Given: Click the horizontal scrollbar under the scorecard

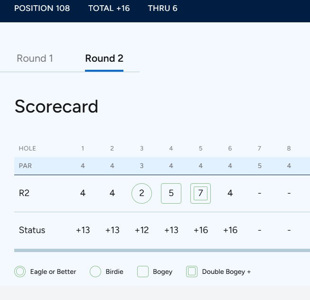Looking at the screenshot, I should [162, 250].
